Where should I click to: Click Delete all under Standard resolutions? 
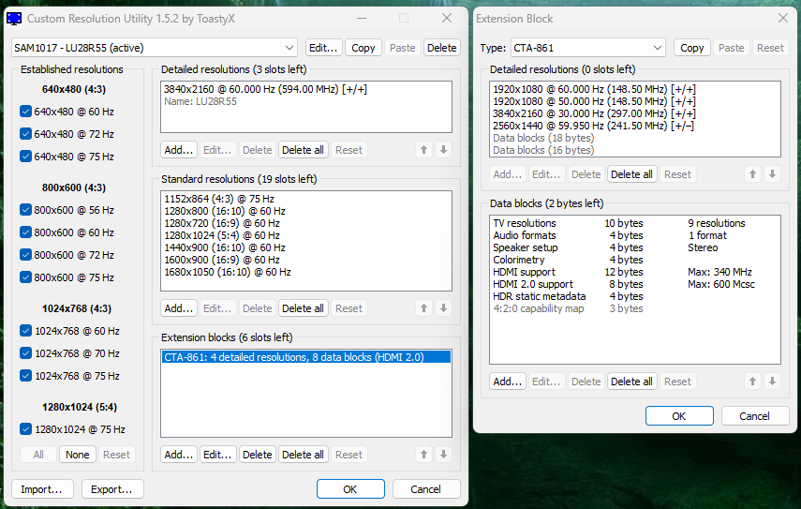[303, 308]
